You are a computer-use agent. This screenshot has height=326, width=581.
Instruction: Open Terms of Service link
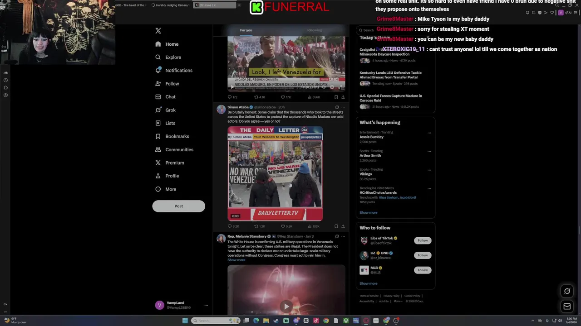coord(369,296)
